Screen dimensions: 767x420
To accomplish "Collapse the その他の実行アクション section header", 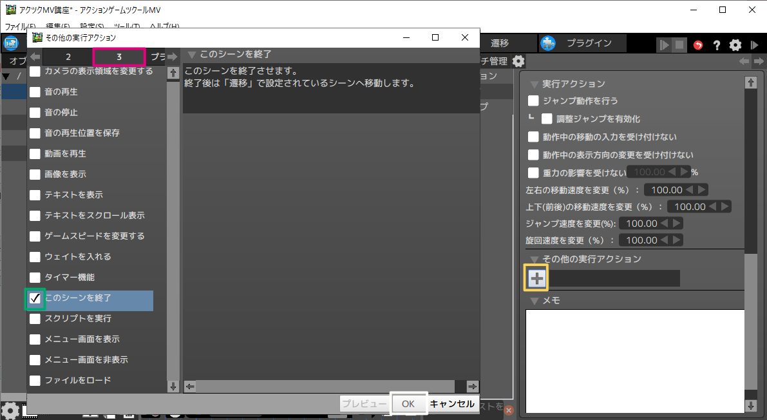I will pos(533,259).
